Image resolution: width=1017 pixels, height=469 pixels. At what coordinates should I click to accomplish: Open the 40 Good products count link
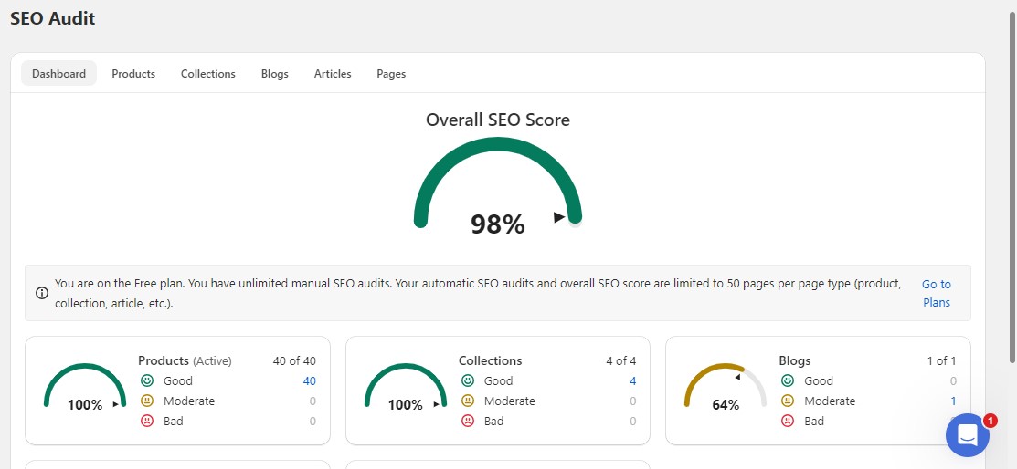(310, 380)
